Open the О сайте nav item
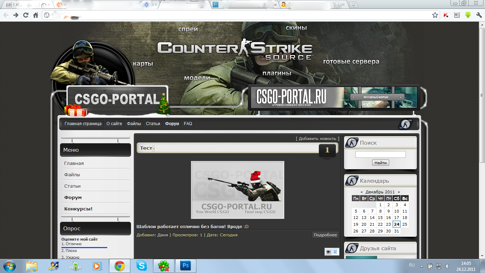 click(114, 124)
